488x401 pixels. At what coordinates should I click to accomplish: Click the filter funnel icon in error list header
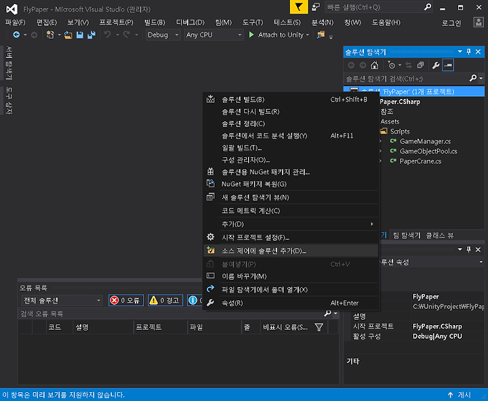pos(319,327)
